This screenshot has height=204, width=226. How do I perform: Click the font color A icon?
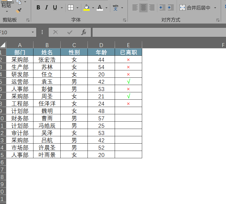pos(100,8)
